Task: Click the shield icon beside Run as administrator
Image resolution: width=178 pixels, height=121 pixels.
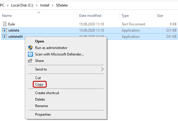Action: tap(30, 48)
